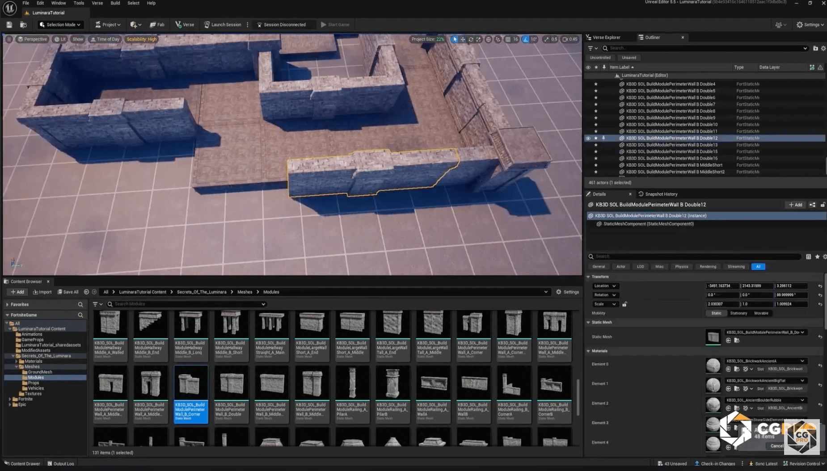Save the current level with disk icon

9,25
